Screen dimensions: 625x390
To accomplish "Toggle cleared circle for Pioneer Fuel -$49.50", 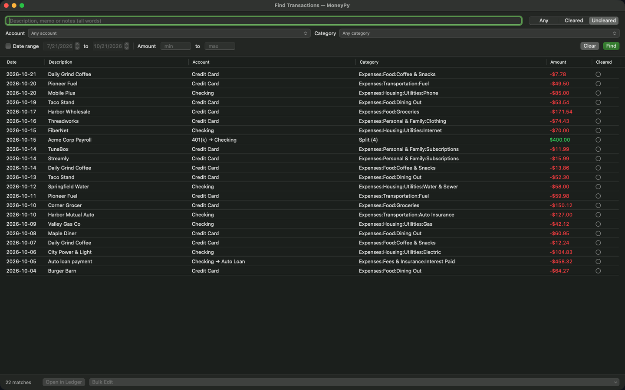I will (x=598, y=84).
